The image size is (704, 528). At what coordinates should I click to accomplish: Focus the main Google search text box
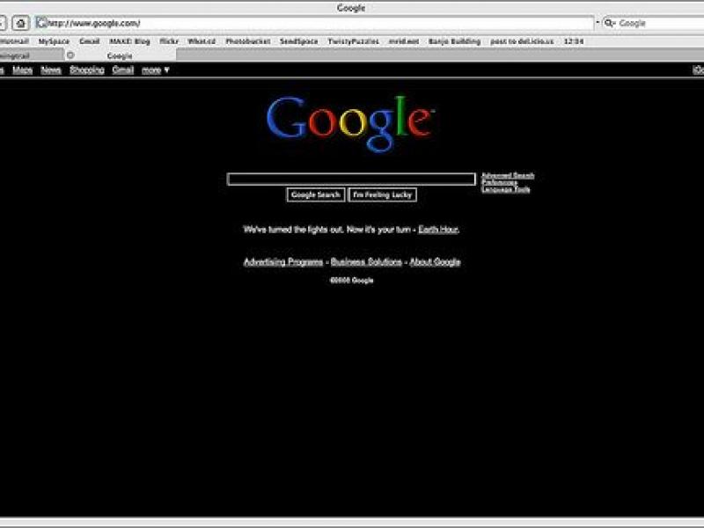(351, 180)
